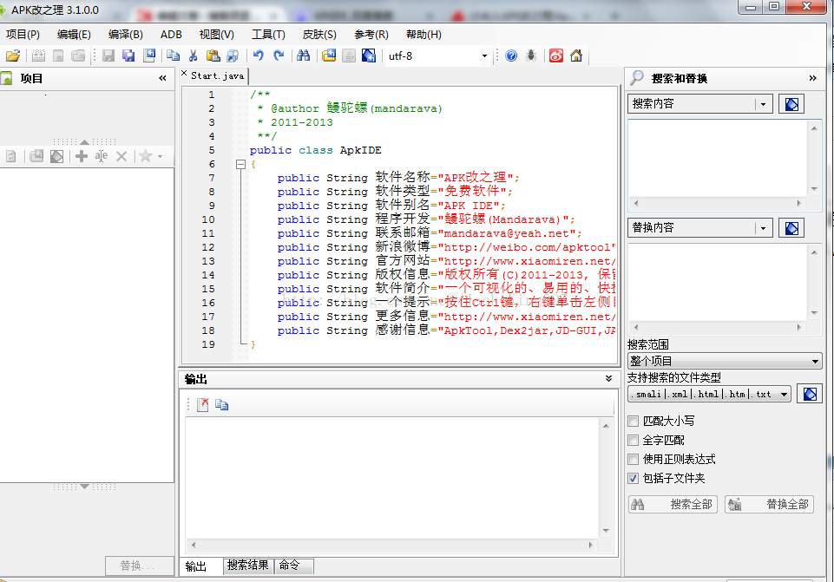
Task: Click the home page house icon
Action: [x=576, y=56]
